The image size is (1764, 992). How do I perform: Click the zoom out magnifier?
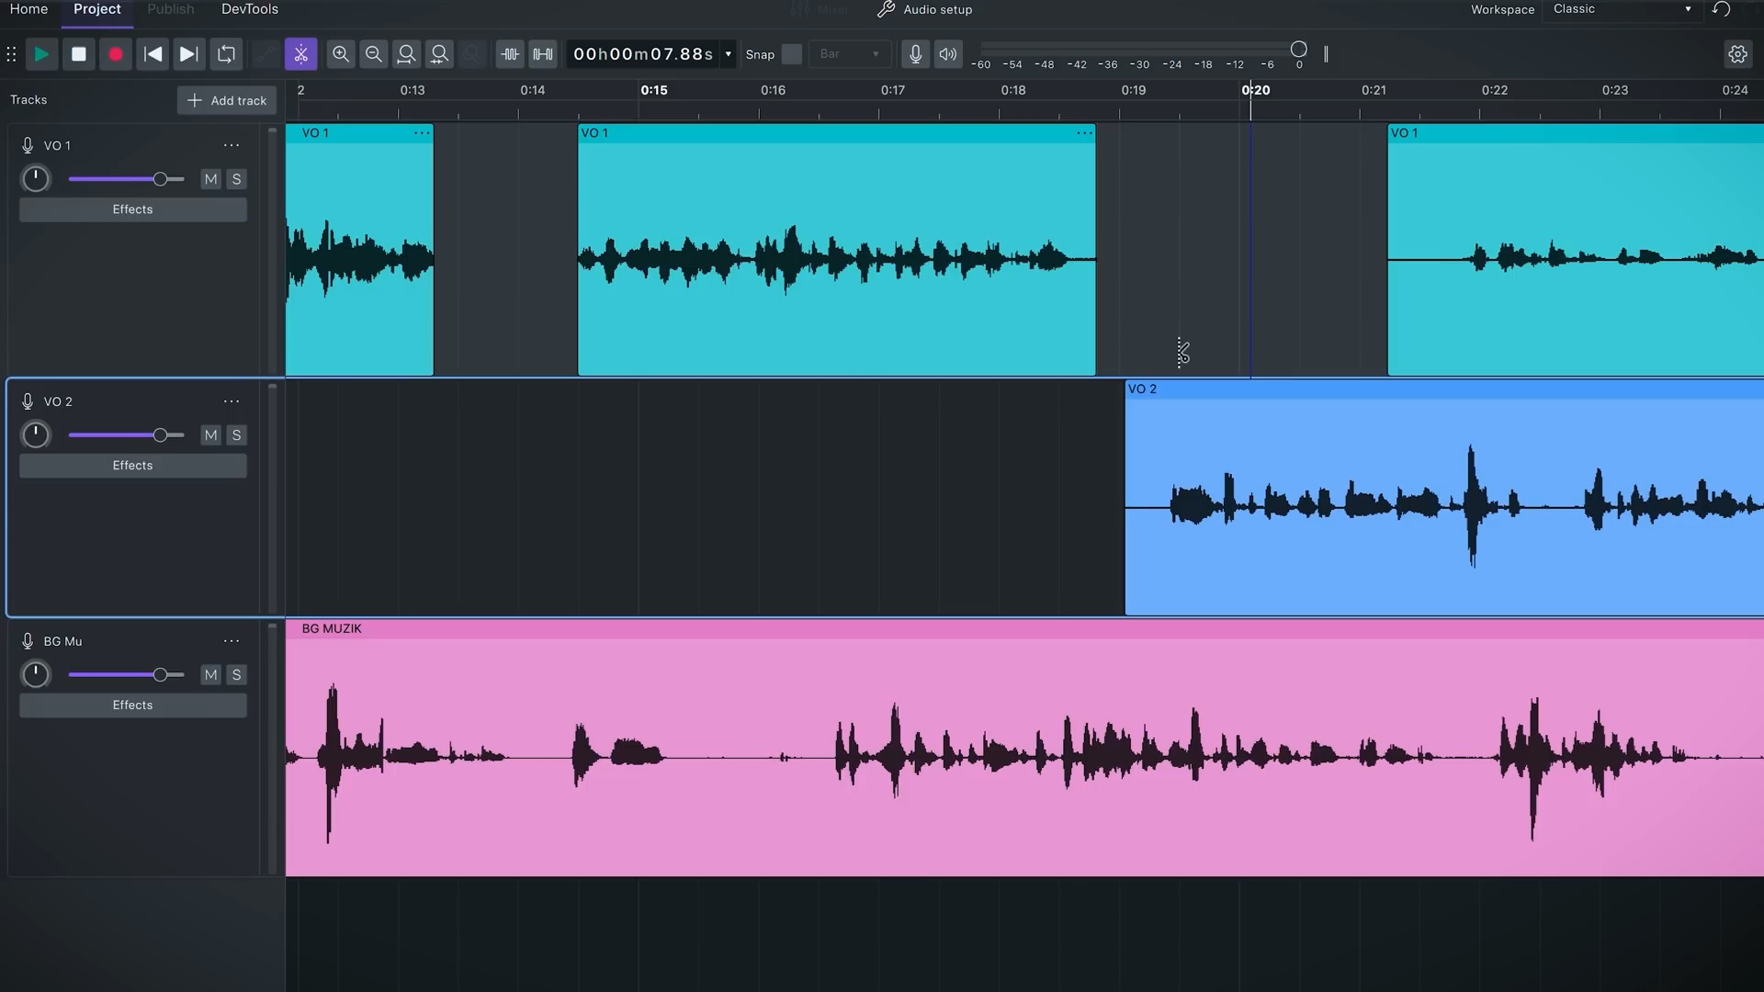coord(374,54)
